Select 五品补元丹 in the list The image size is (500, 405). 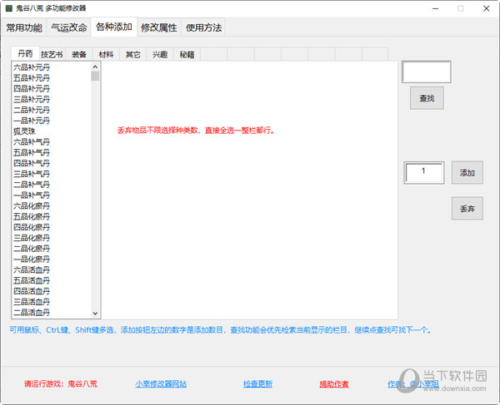(32, 78)
